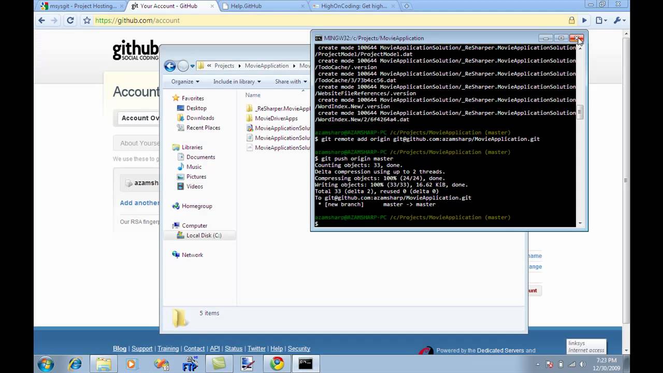Switch to the HighOnCoding tab
Viewport: 663px width, 373px height.
point(354,6)
